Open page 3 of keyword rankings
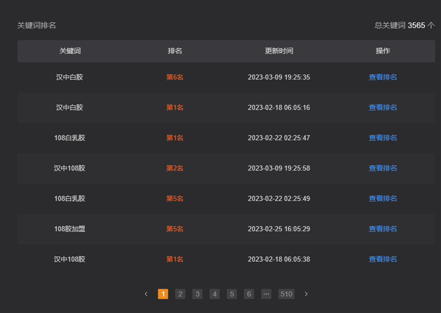This screenshot has height=313, width=441. 197,294
